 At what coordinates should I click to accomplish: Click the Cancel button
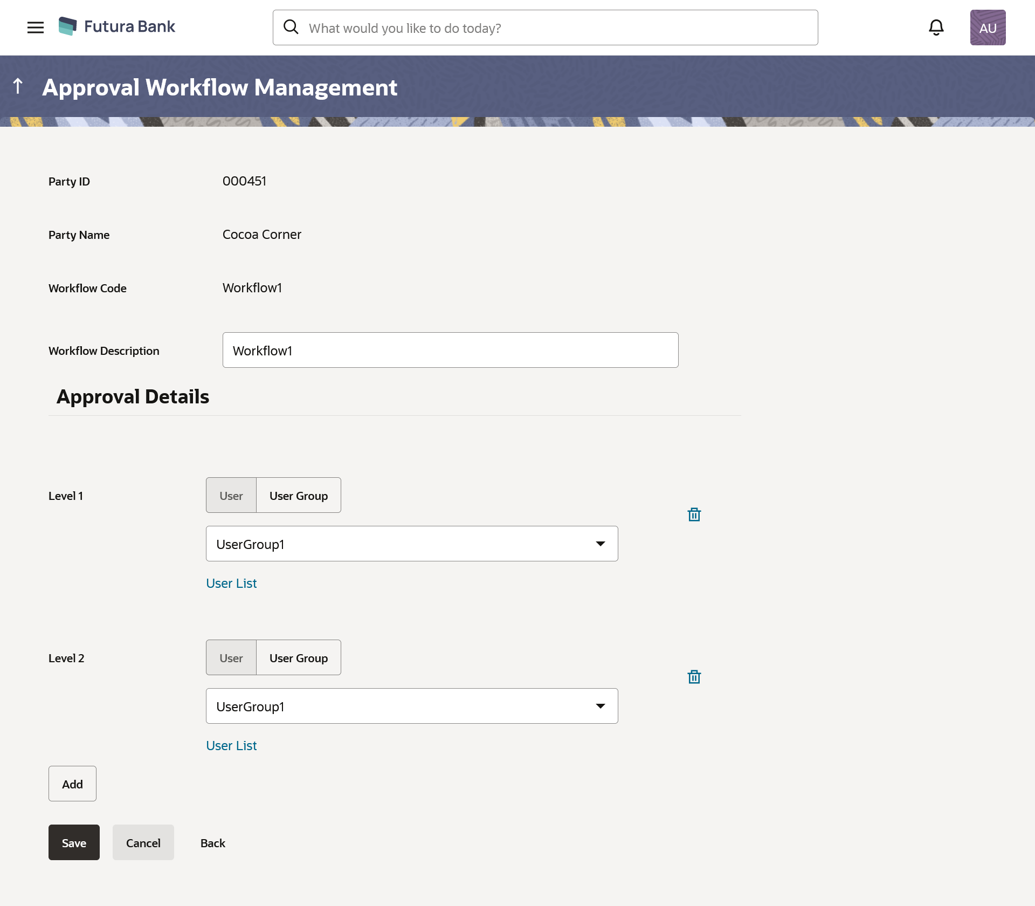143,843
